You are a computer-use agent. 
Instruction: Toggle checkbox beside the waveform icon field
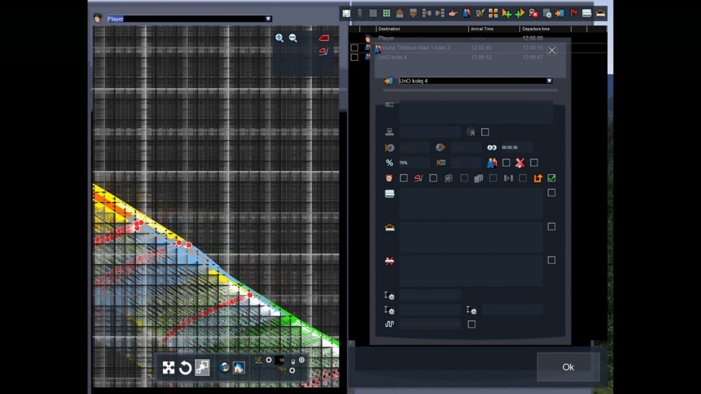[x=472, y=324]
